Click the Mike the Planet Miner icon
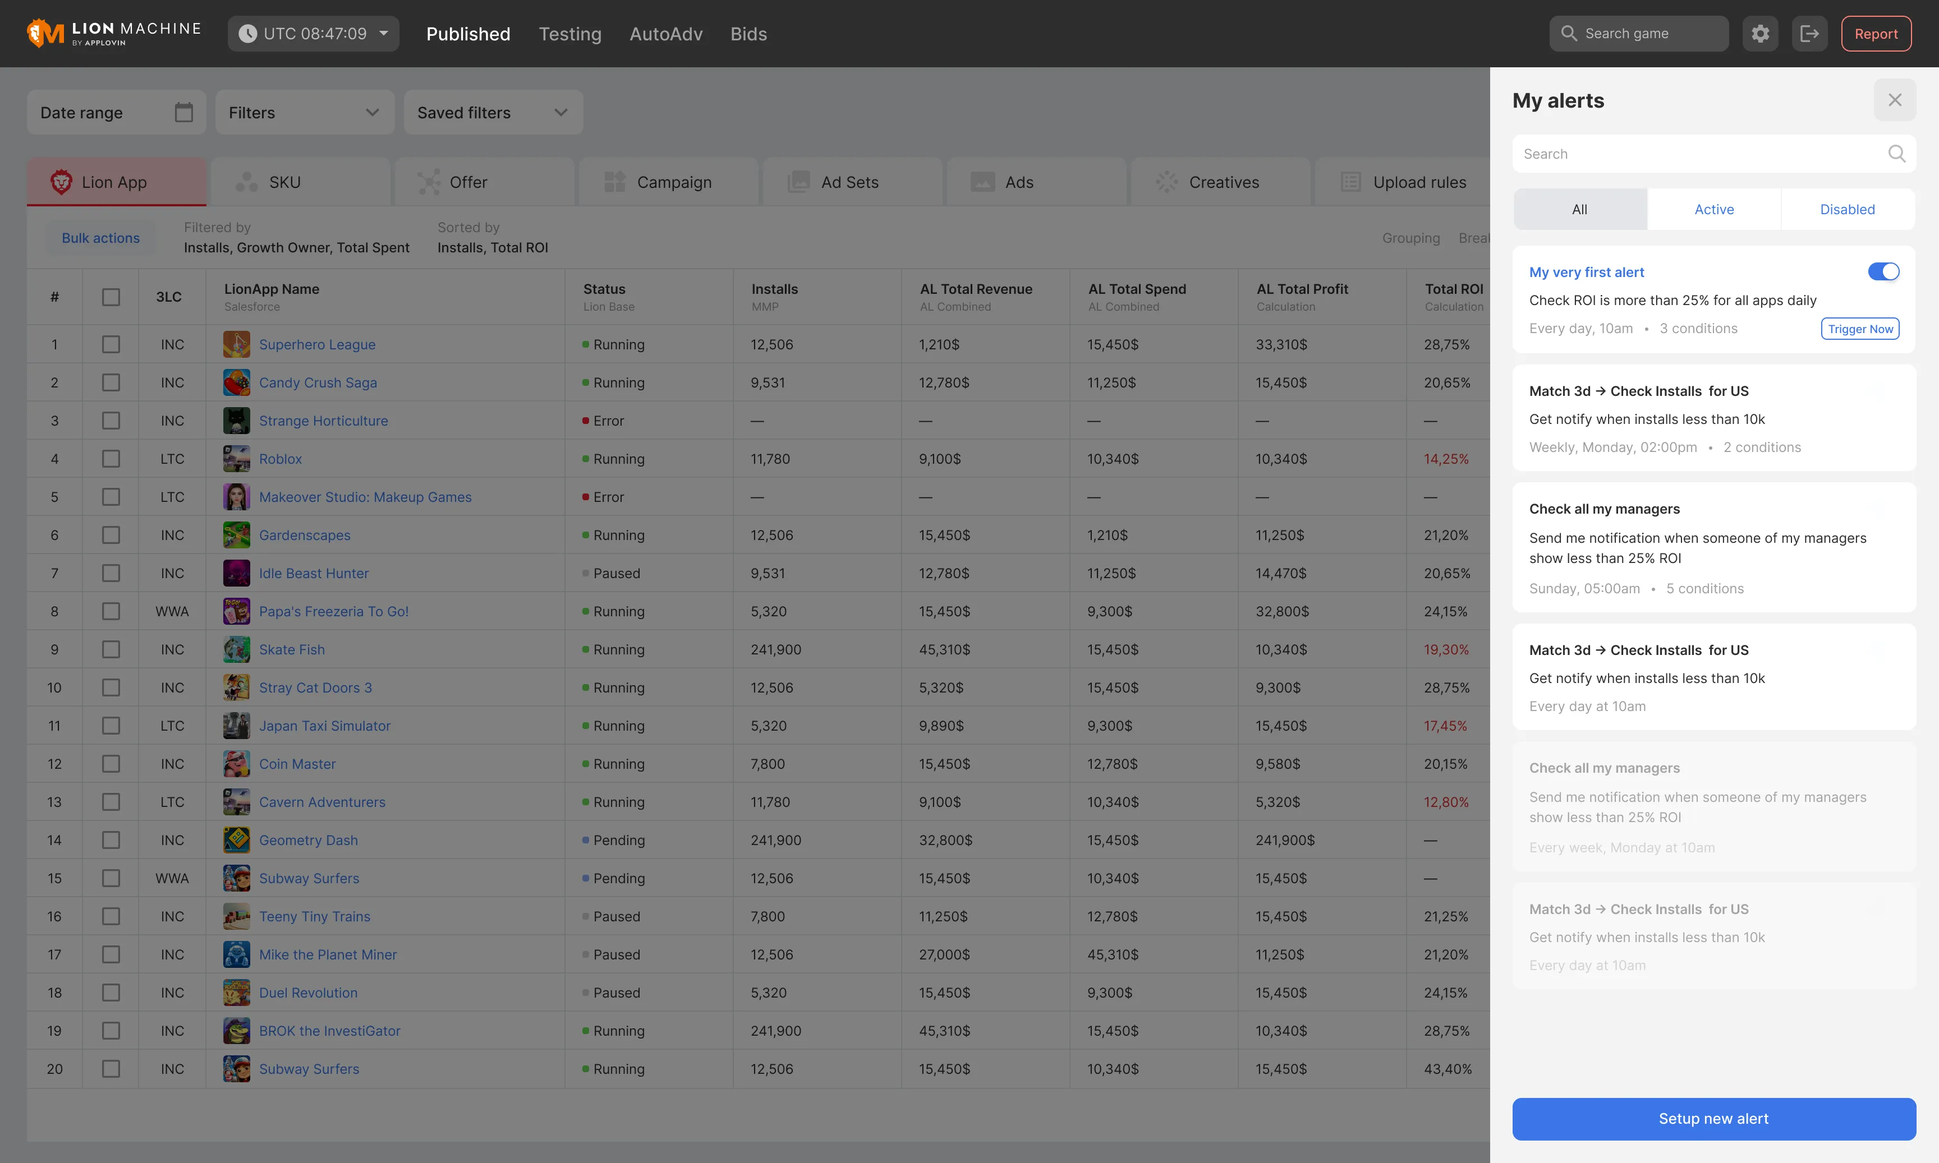Viewport: 1939px width, 1163px height. 236,954
